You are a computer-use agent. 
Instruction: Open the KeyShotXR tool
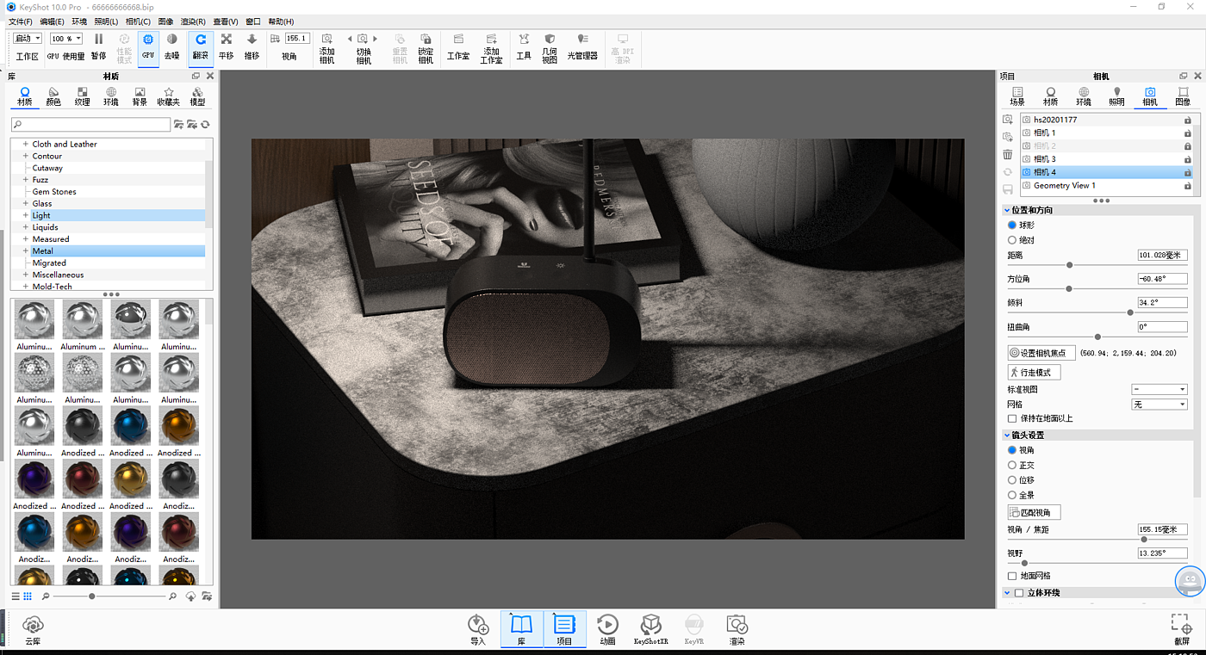(x=650, y=628)
